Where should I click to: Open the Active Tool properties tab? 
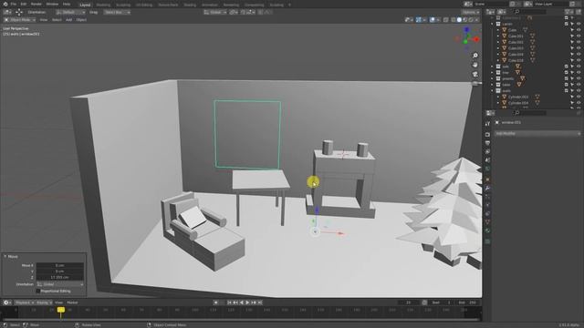click(487, 124)
